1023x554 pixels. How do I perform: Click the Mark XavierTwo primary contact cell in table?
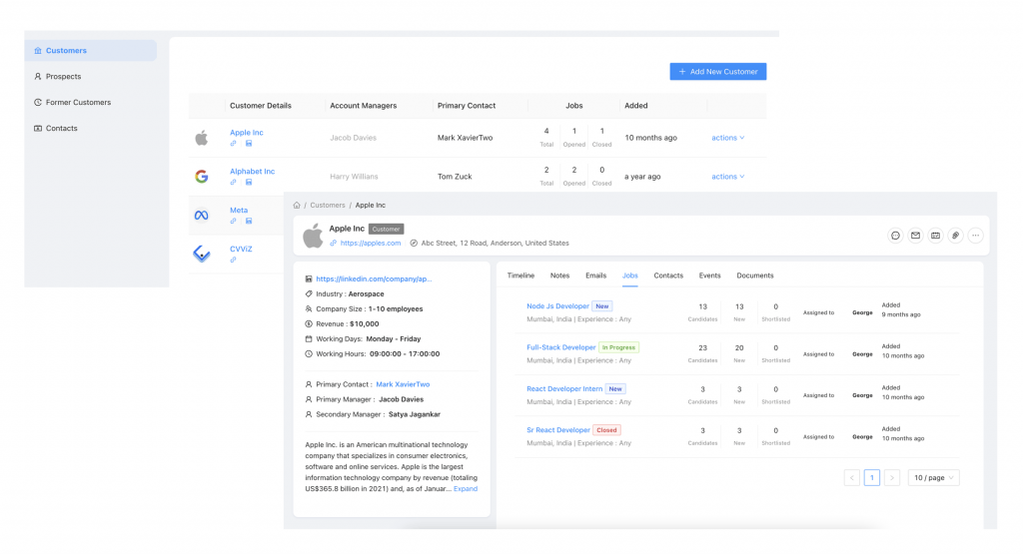465,138
